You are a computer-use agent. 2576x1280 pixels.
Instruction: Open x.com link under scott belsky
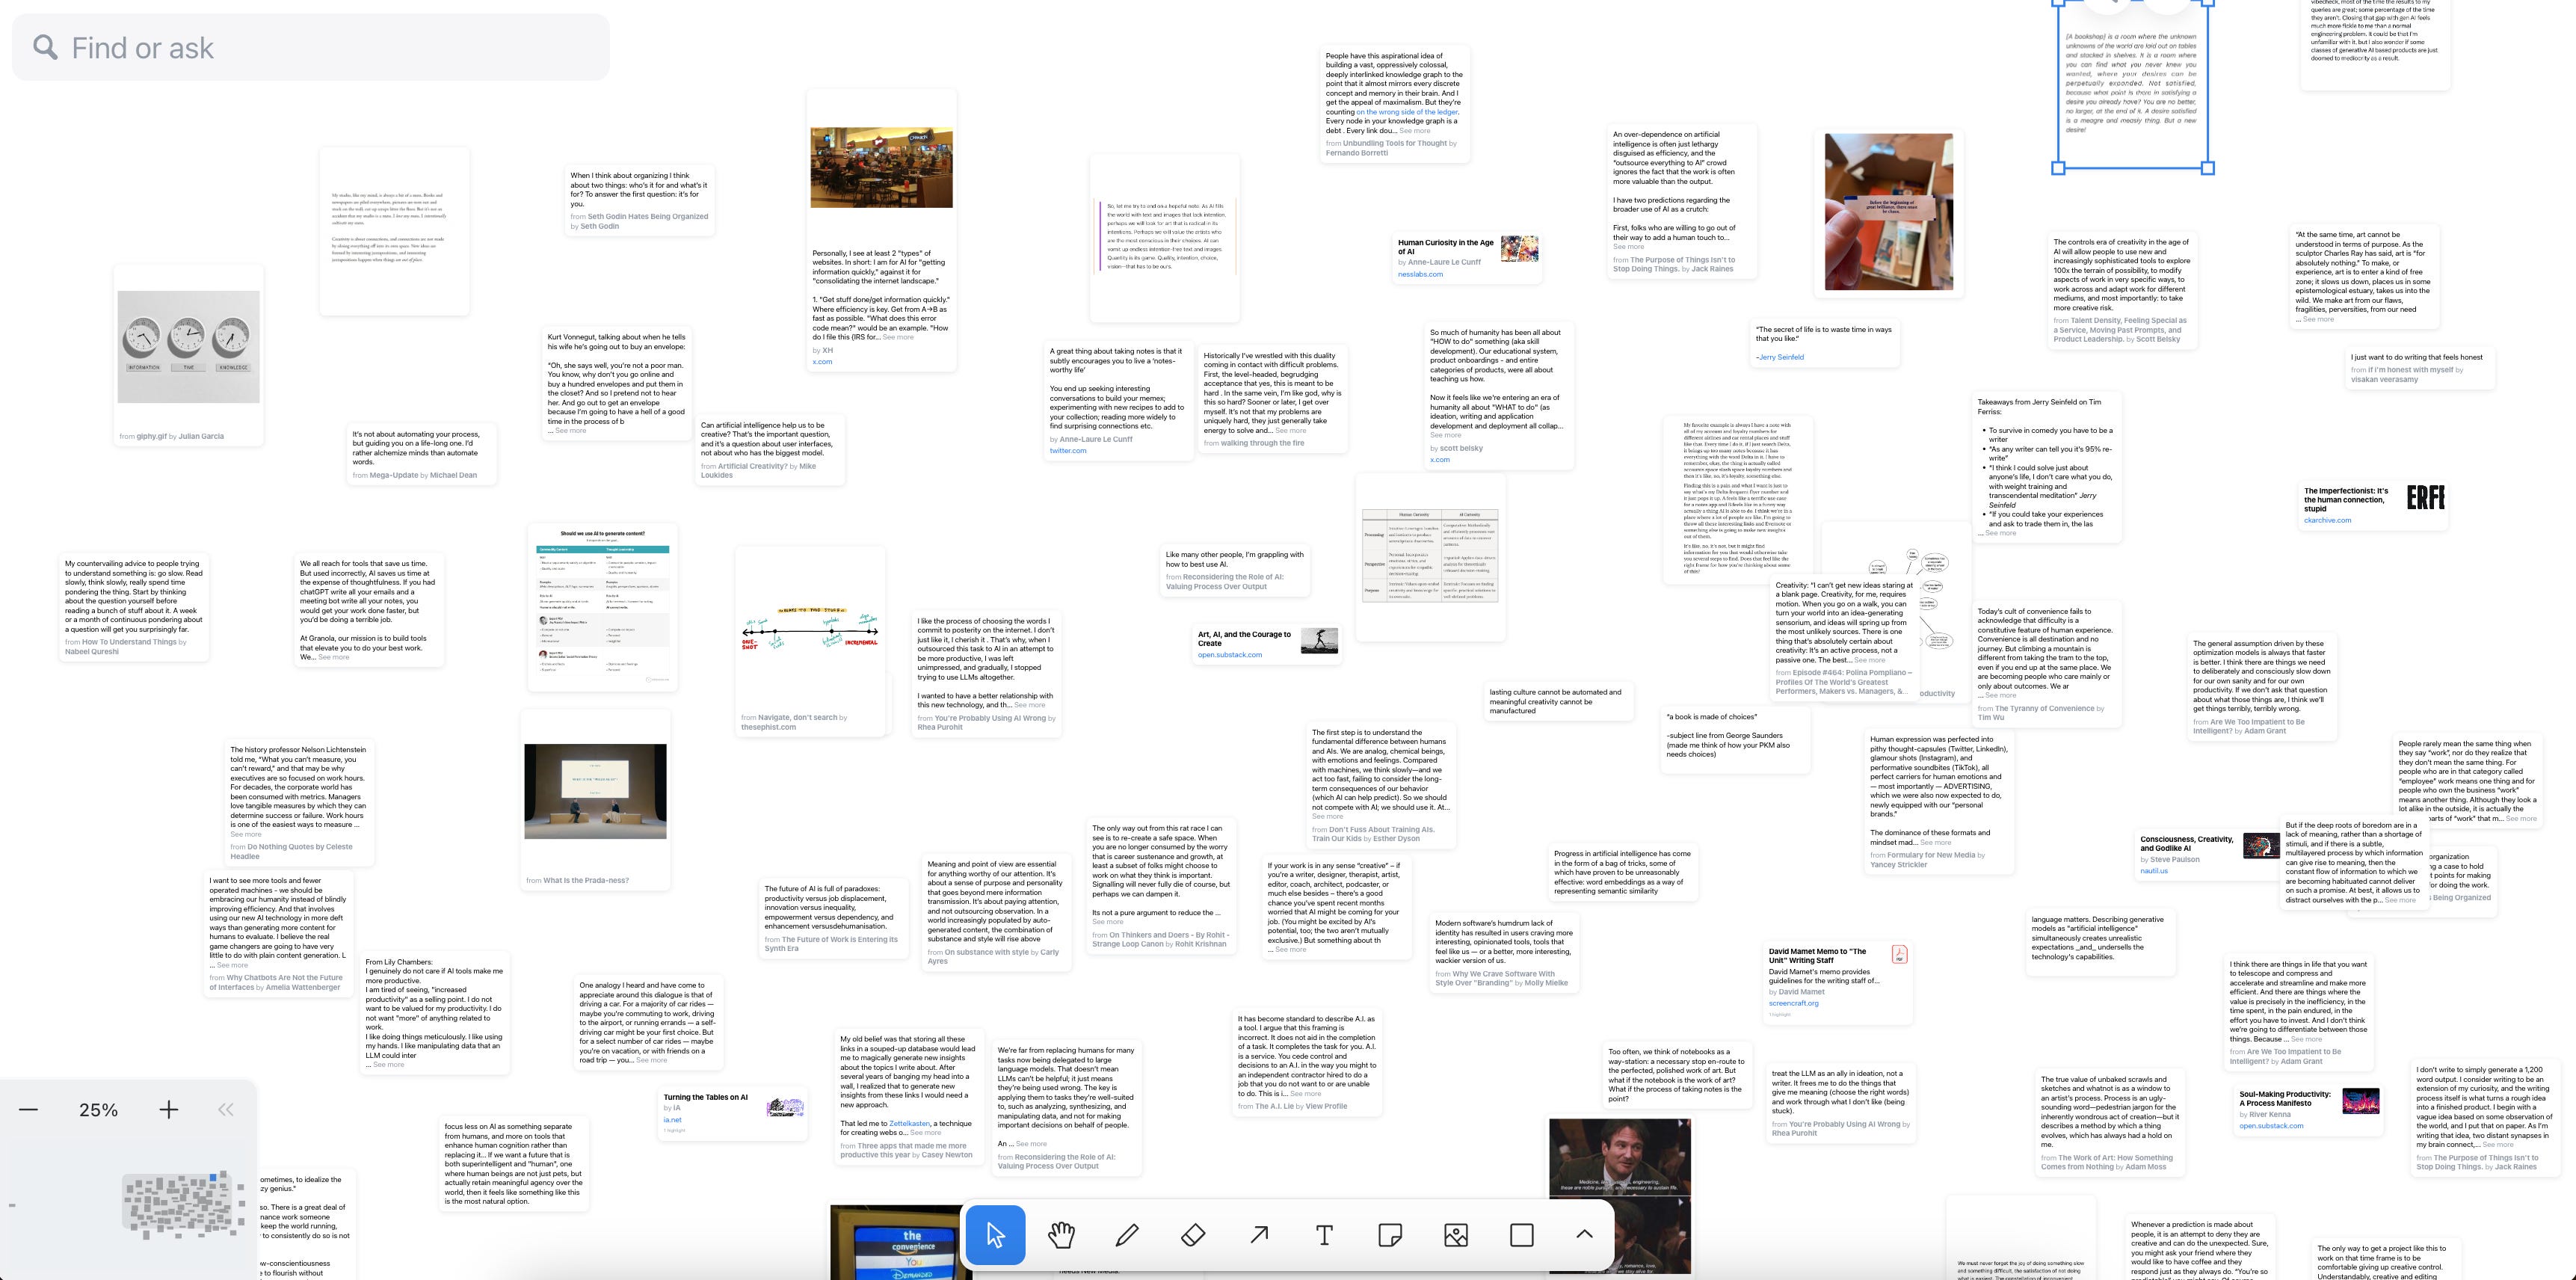point(1439,459)
